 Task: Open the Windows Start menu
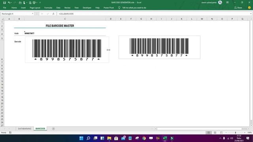click(x=81, y=138)
